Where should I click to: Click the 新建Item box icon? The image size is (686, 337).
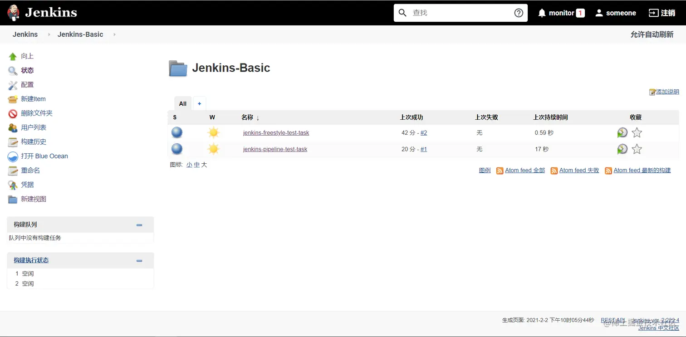point(13,99)
